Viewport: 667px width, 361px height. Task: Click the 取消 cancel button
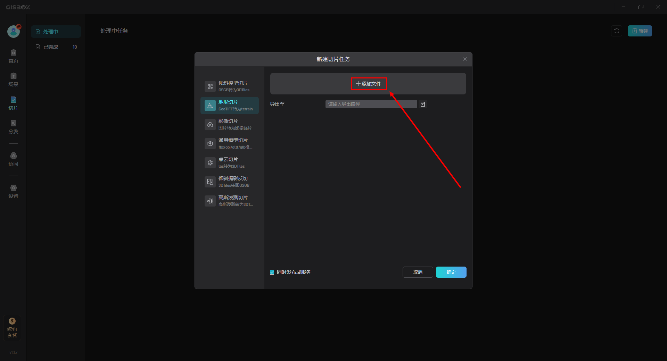tap(418, 272)
